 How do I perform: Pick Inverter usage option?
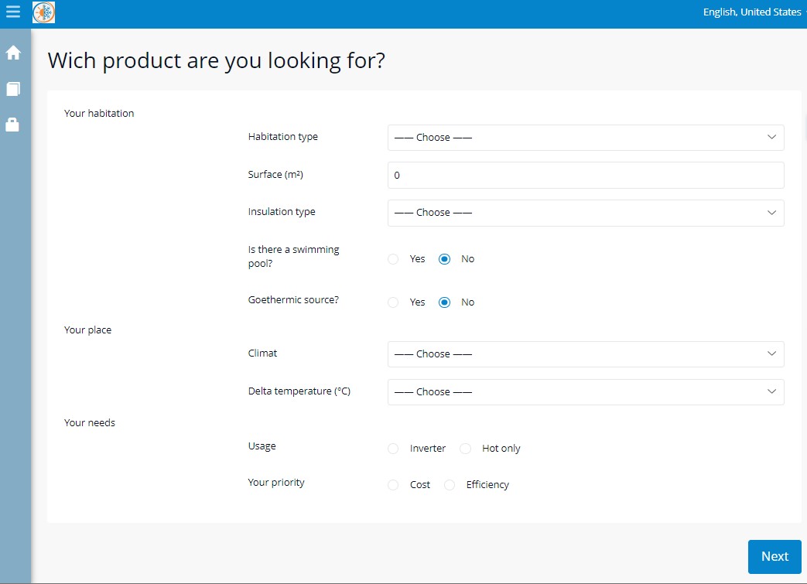(x=393, y=449)
